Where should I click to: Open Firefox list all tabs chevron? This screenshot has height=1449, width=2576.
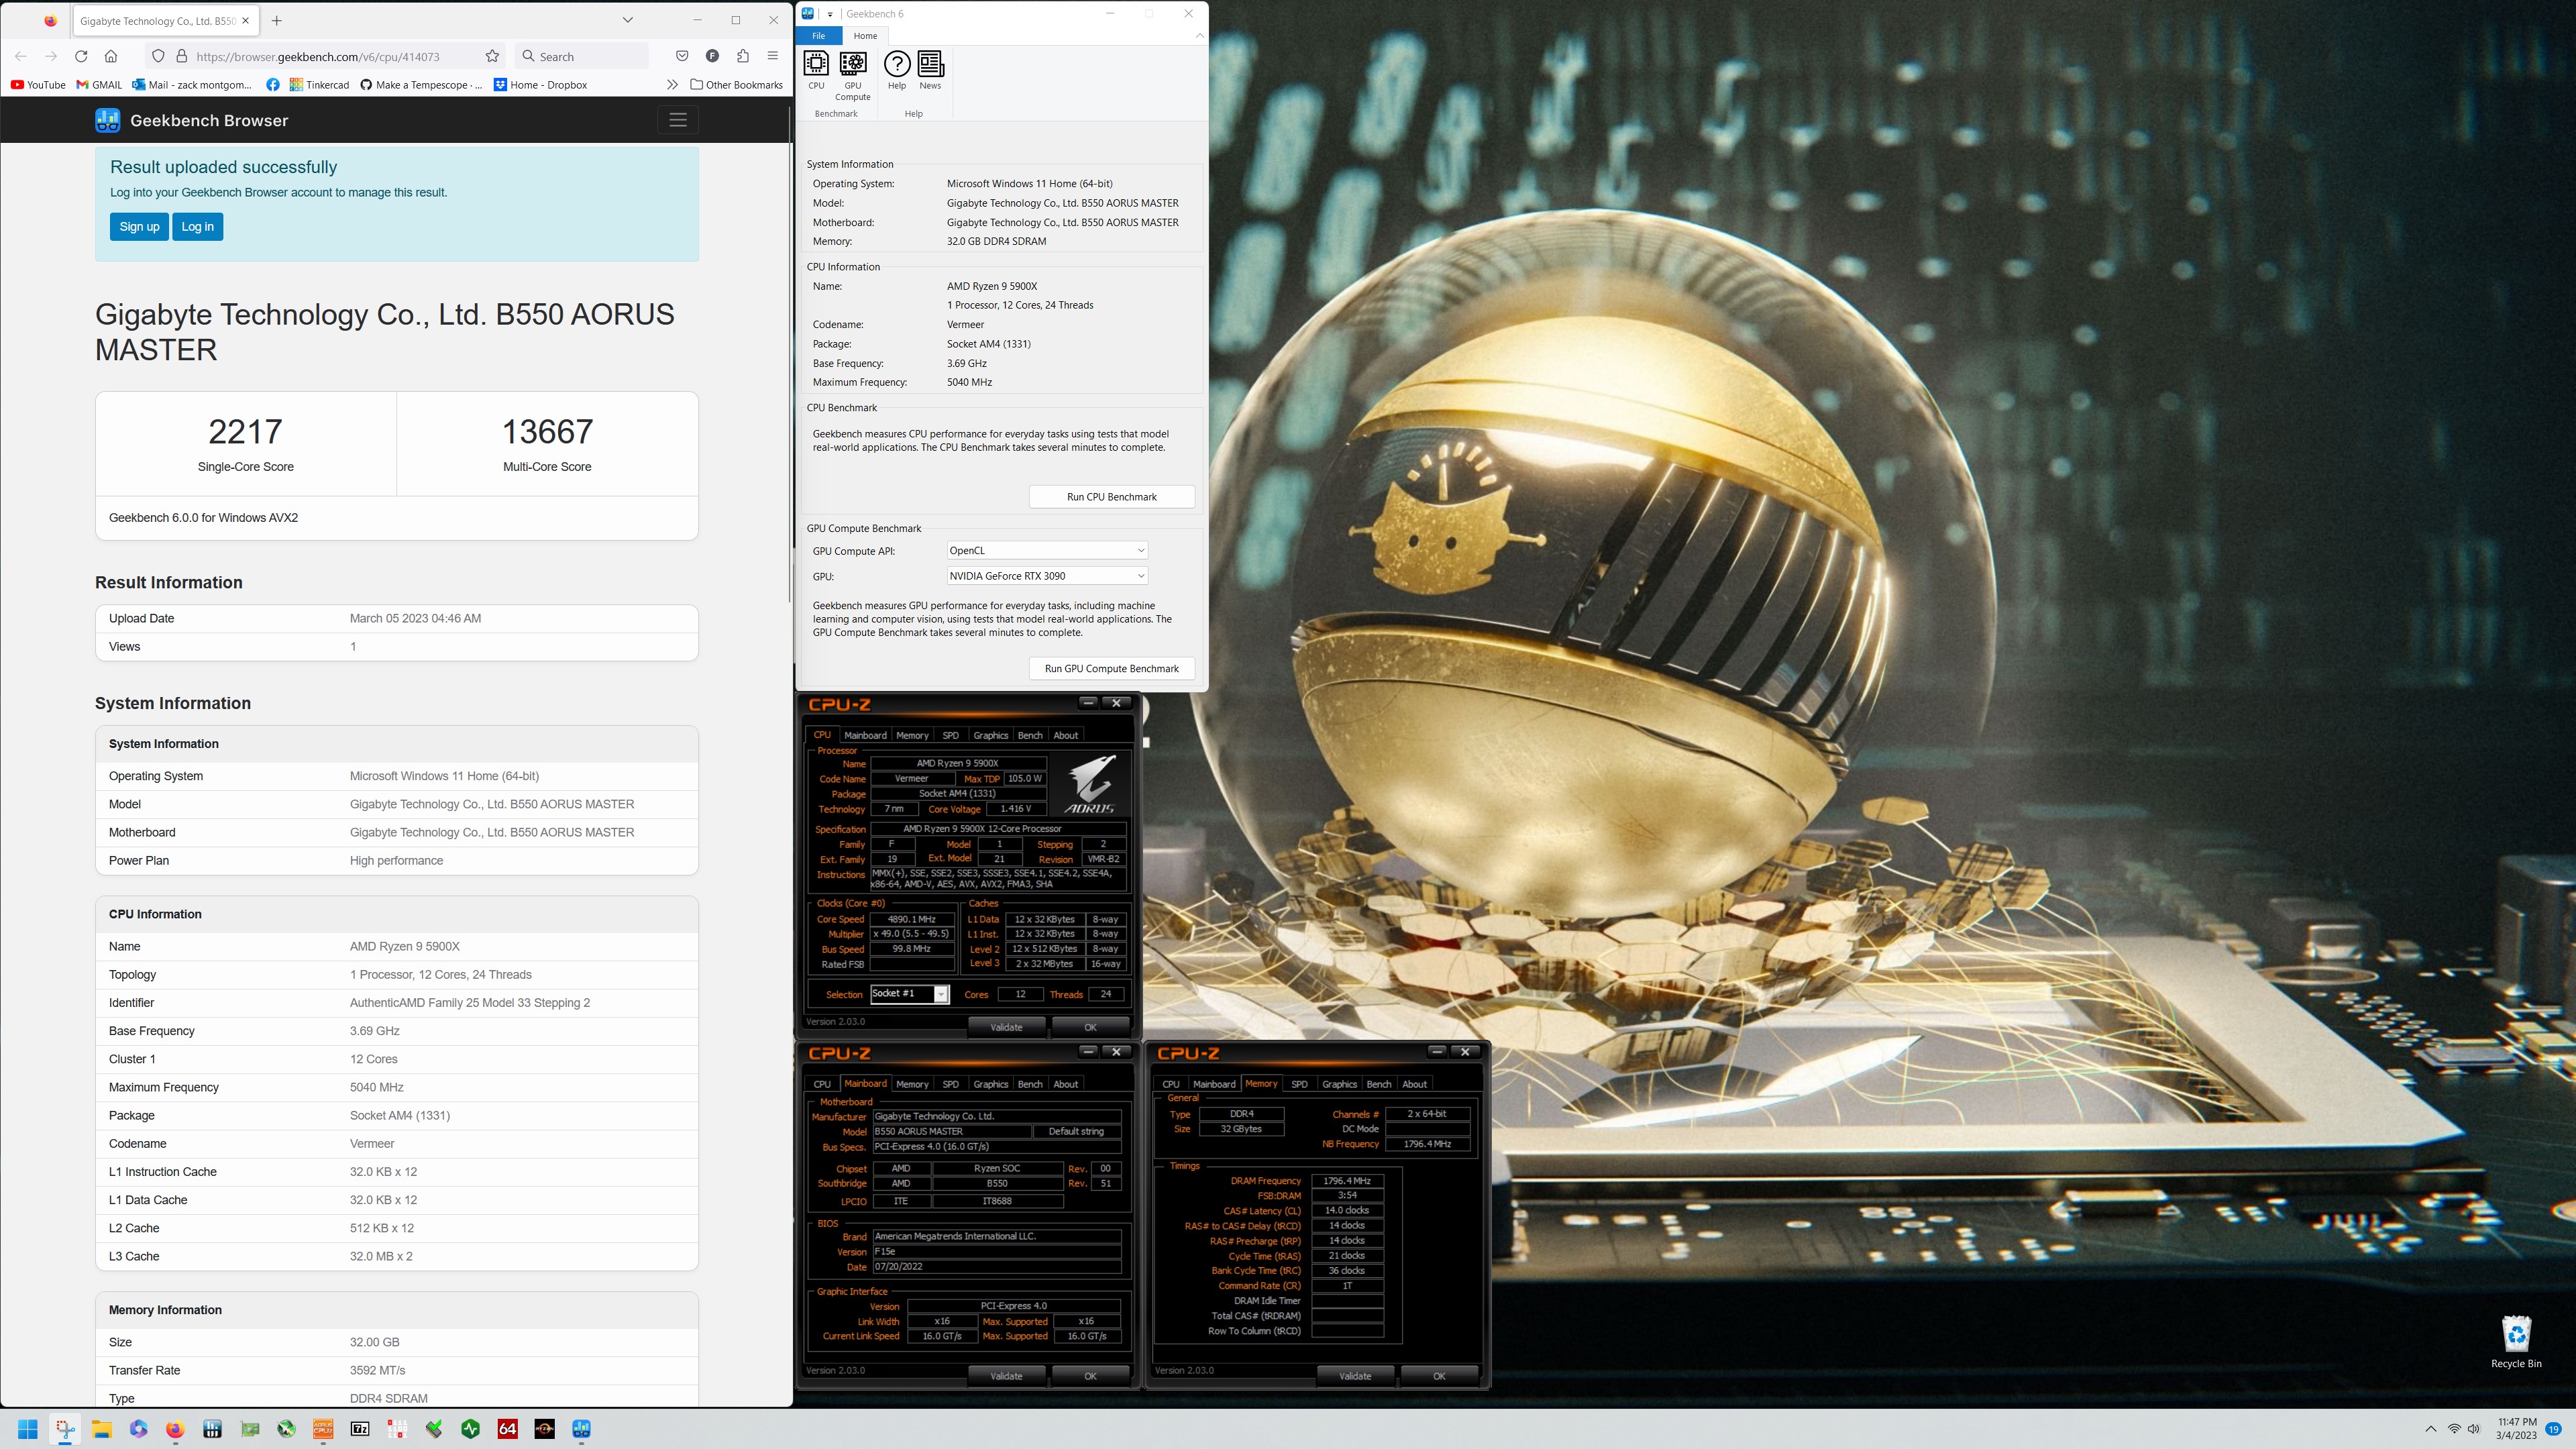click(627, 20)
